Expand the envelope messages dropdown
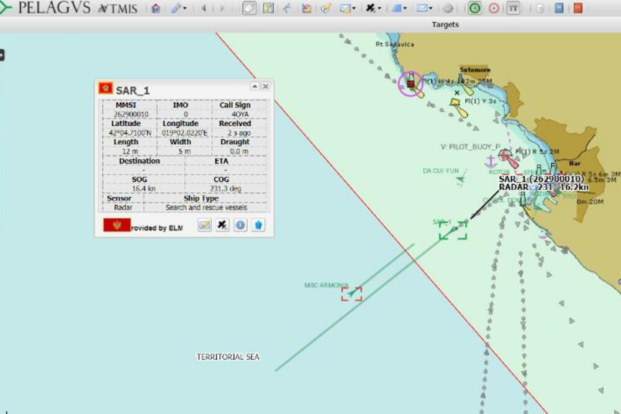Screen dimensions: 621x414 click(425, 8)
